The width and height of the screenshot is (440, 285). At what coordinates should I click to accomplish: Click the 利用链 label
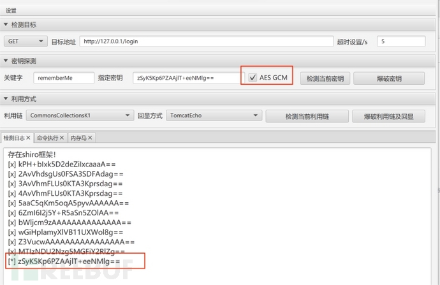click(13, 115)
